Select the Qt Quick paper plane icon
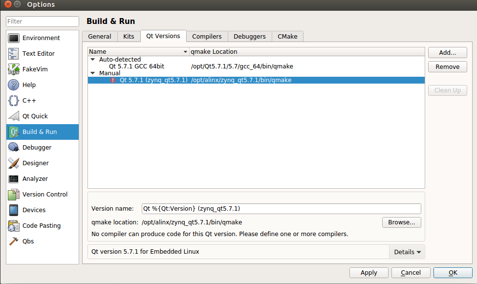477x284 pixels. coord(14,116)
